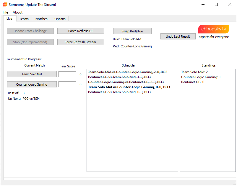The image size is (237, 186).
Task: Switch to the Options tab
Action: coord(60,19)
